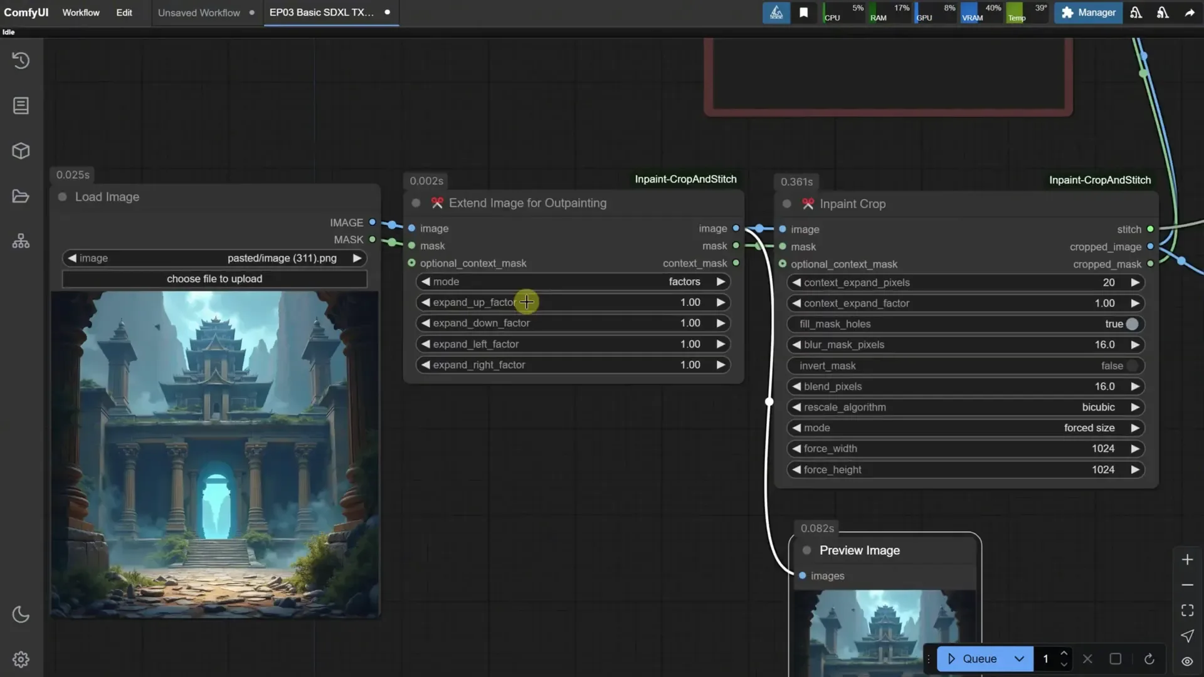Switch to the Unsaved Workflow tab
This screenshot has width=1204, height=677.
coord(199,13)
